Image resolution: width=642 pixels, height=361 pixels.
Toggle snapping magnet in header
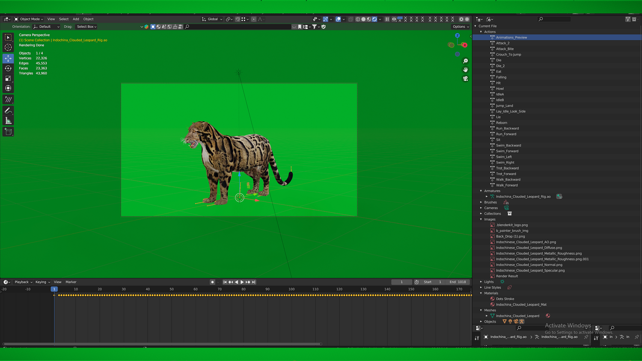[238, 19]
